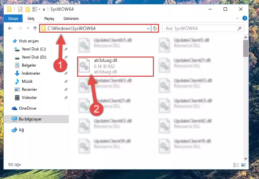Open Videolar folder in sidebar
Viewport: 259px width, 179px height.
coord(29,98)
